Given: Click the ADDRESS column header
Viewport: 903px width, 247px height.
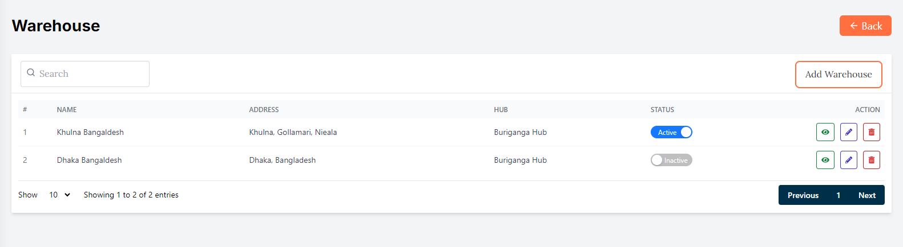Looking at the screenshot, I should 264,110.
